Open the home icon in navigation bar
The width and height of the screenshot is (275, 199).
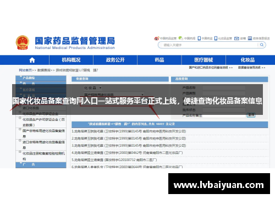coord(32,60)
